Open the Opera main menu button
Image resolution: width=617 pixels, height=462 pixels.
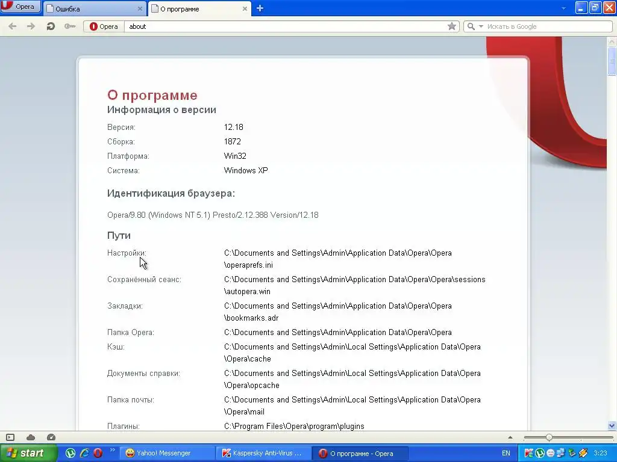pos(20,7)
